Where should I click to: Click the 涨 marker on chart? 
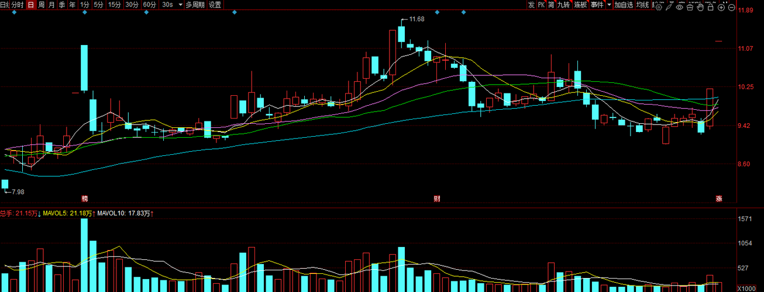(x=718, y=199)
